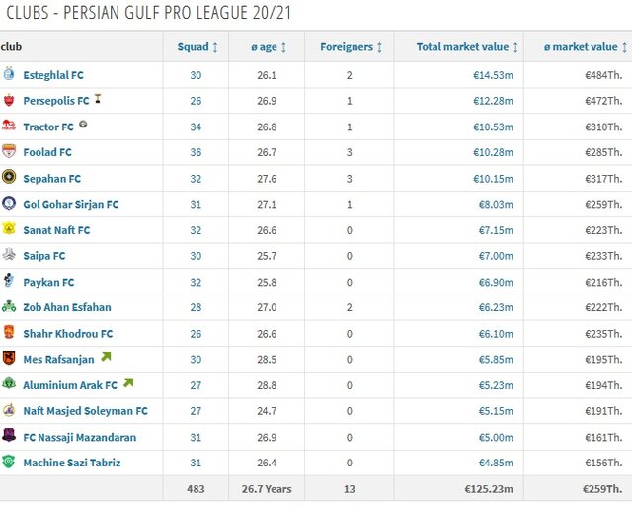The image size is (632, 506).
Task: Click the Tractor FC club crest icon
Action: 9,126
